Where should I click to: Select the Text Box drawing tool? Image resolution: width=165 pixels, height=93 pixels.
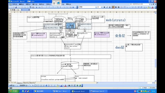click(x=41, y=85)
